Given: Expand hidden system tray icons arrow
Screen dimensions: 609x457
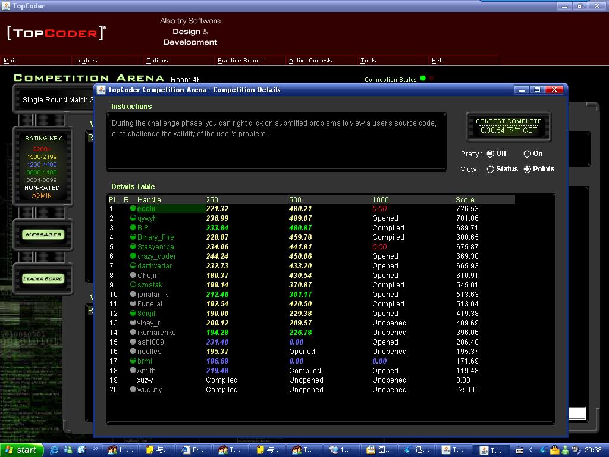Looking at the screenshot, I should pos(531,450).
